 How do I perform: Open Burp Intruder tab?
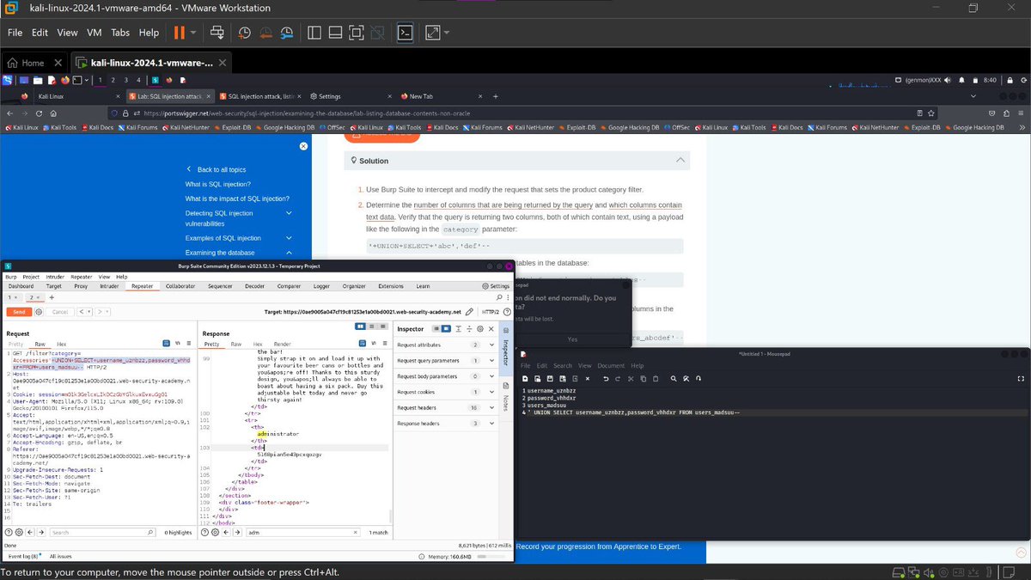click(109, 286)
